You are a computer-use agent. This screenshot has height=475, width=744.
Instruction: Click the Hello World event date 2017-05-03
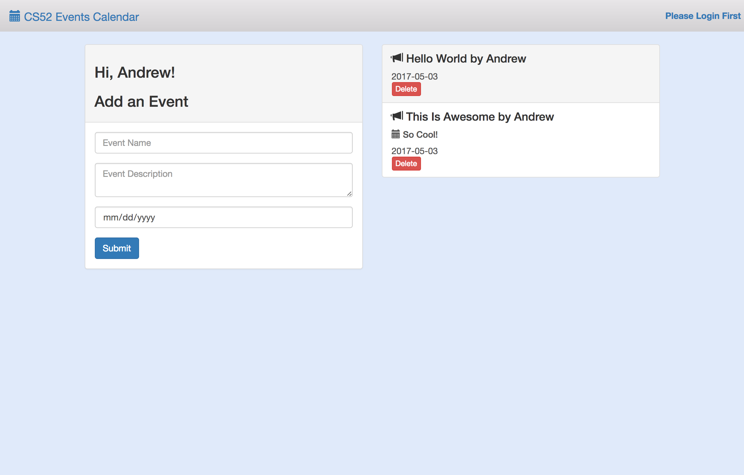[414, 76]
